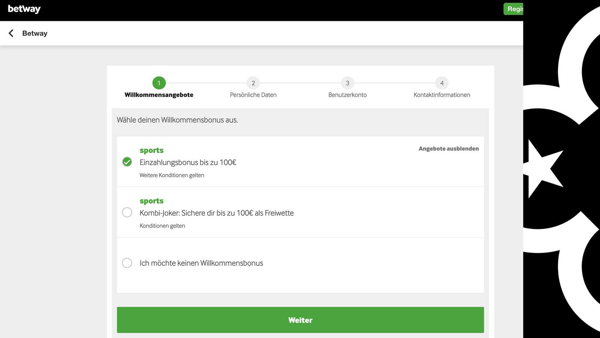This screenshot has height=338, width=600.
Task: Click the Willkommensangebote step label
Action: 159,95
